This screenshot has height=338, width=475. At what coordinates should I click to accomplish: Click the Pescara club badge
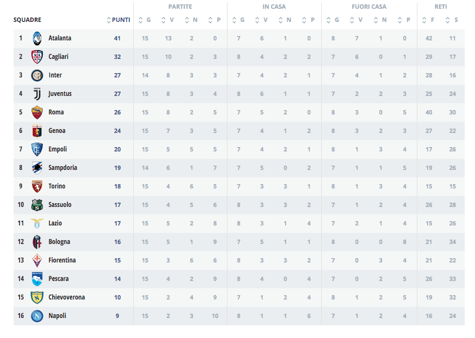(37, 279)
